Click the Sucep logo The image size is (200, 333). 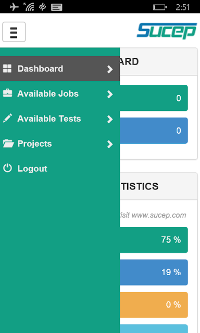(x=167, y=31)
